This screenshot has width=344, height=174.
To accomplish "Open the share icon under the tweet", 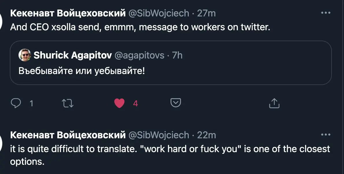I will [x=274, y=103].
